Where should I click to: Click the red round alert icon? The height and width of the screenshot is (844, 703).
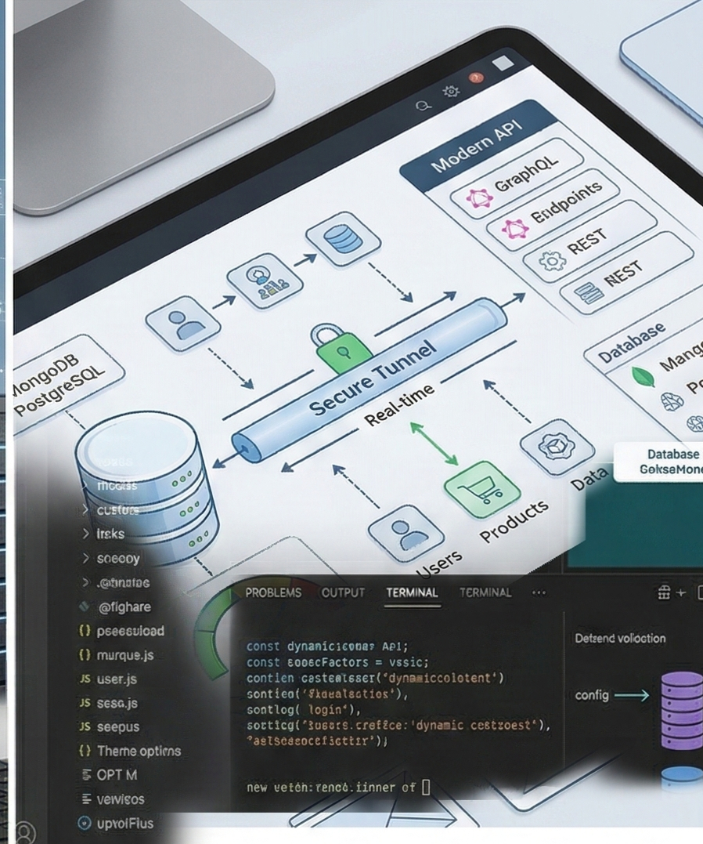tap(476, 78)
